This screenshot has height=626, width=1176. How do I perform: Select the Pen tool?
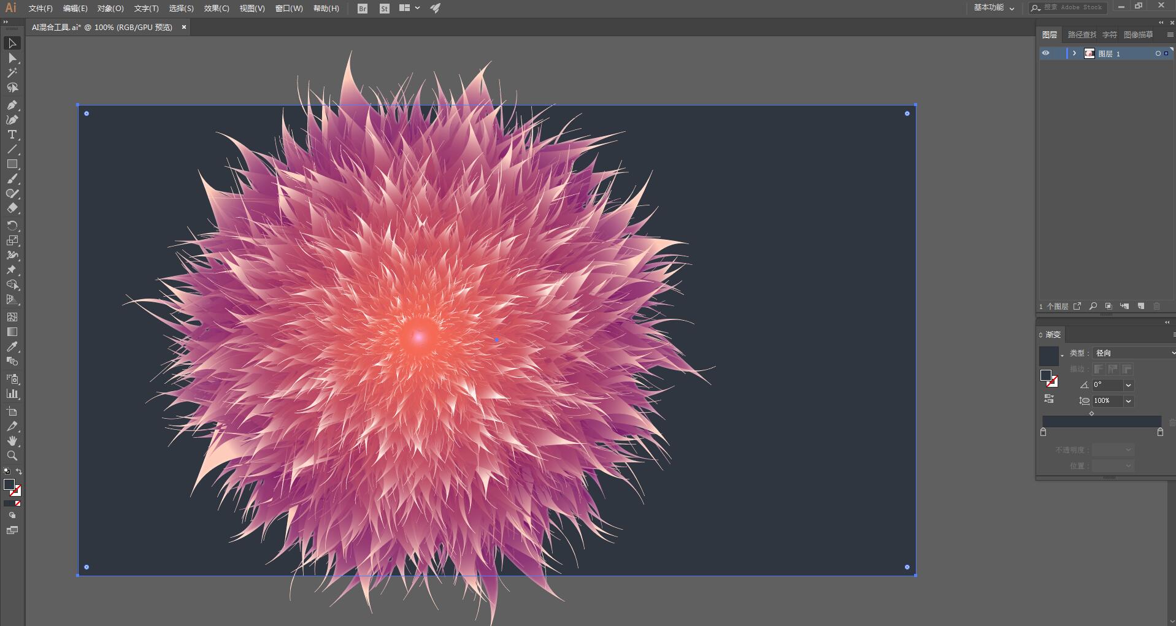(x=12, y=105)
